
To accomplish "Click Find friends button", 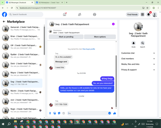I will tap(132, 15).
